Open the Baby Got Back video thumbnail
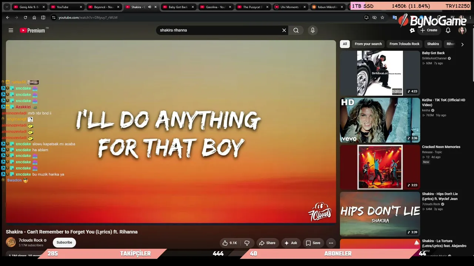Image resolution: width=474 pixels, height=266 pixels. pyautogui.click(x=380, y=73)
